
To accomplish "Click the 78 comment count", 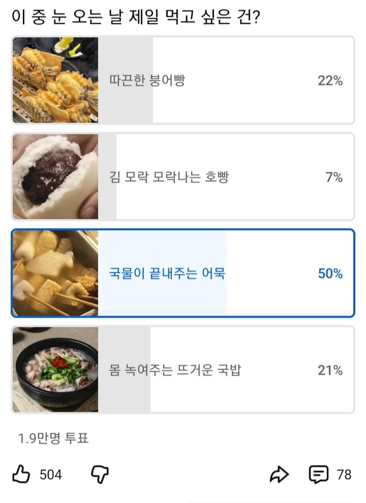I will tap(344, 474).
